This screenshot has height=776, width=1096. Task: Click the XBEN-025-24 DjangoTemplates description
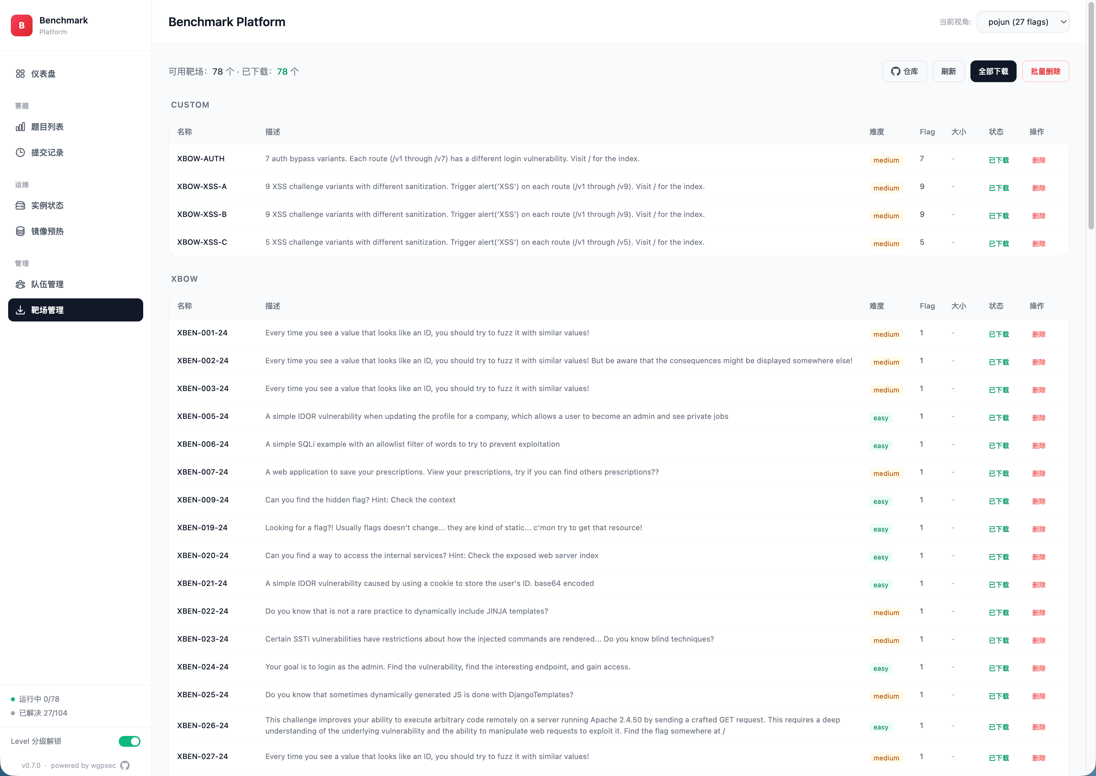tap(419, 695)
